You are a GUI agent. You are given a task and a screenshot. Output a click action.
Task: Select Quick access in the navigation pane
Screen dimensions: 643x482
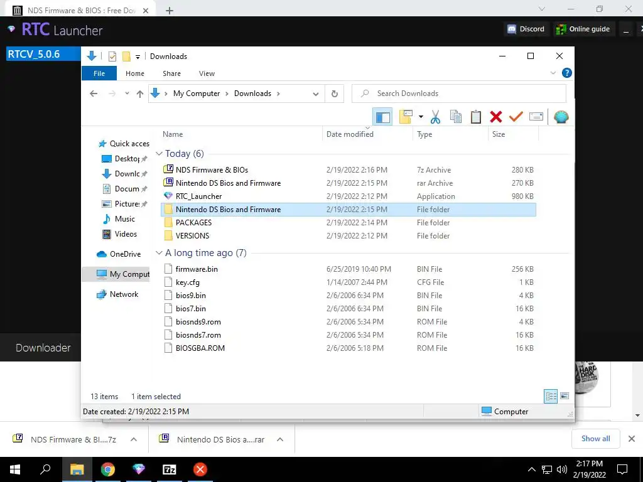pos(124,144)
